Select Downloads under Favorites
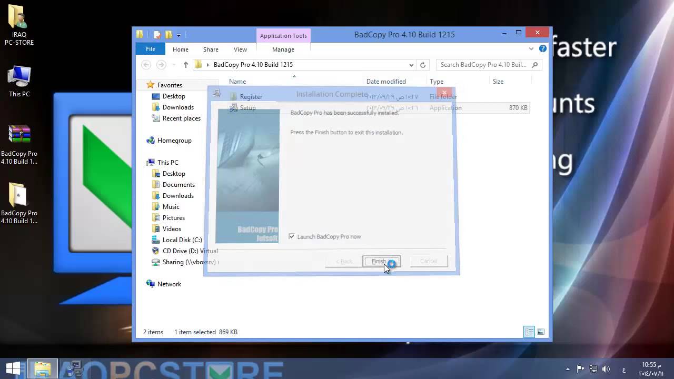This screenshot has width=674, height=379. (x=178, y=107)
